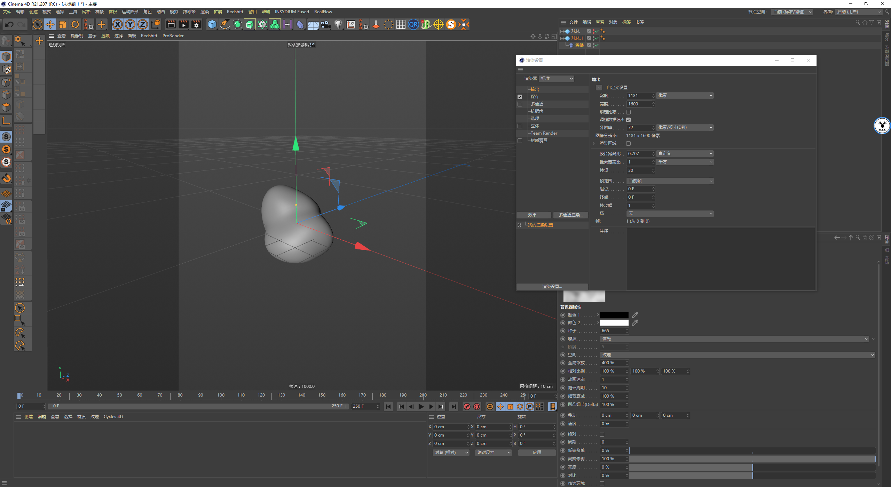Open the 运动图形 menu

point(130,11)
